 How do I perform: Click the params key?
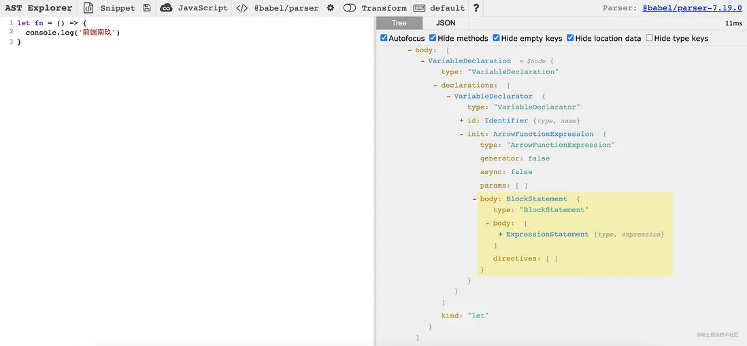(493, 186)
